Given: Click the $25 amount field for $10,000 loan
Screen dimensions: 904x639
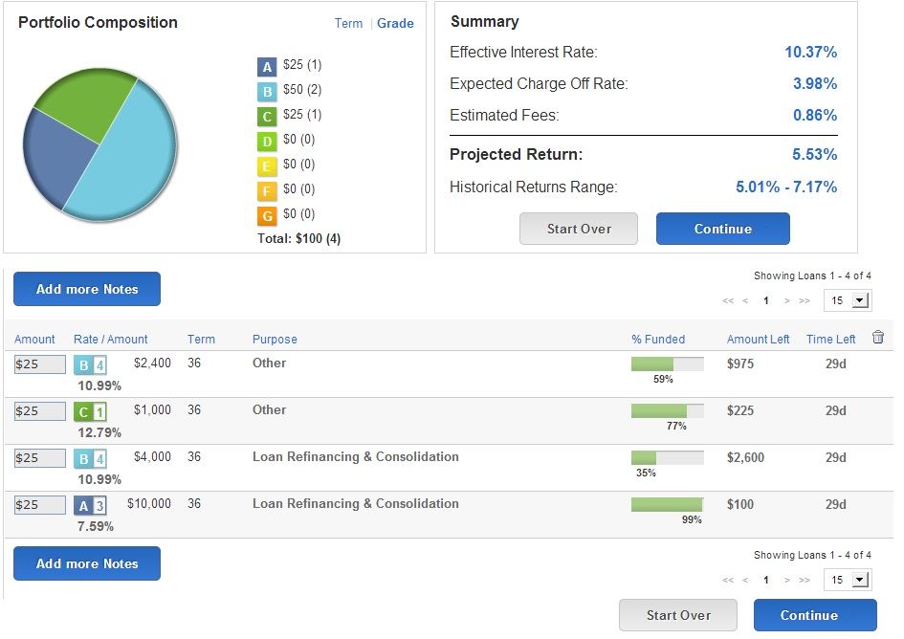Looking at the screenshot, I should [x=40, y=505].
